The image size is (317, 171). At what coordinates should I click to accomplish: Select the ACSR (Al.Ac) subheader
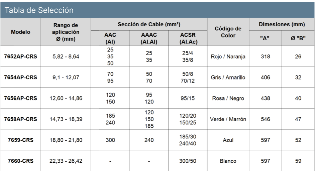point(188,38)
